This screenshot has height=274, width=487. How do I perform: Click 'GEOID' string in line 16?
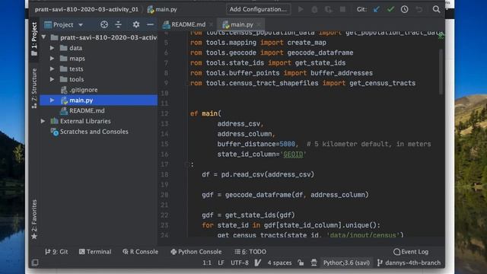pos(293,154)
